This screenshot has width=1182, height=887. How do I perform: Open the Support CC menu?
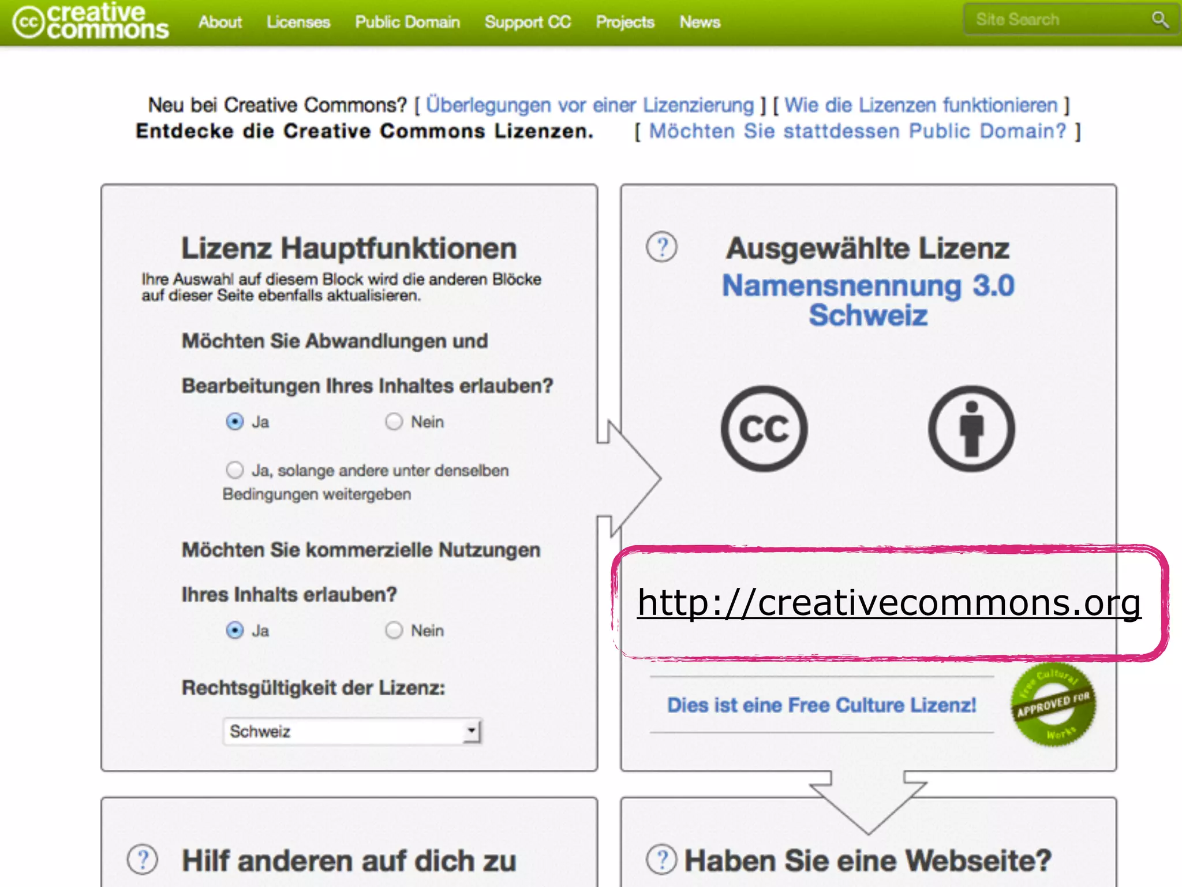pyautogui.click(x=528, y=22)
